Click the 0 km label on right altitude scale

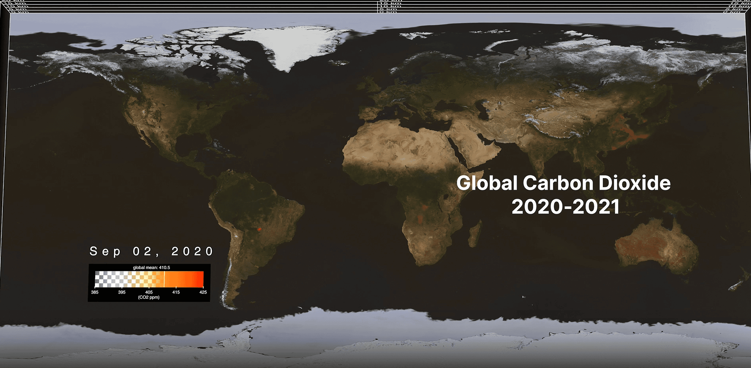[732, 12]
